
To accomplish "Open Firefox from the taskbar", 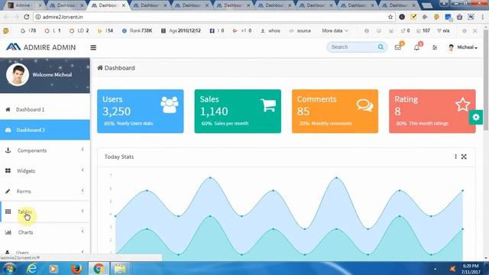I will click(76, 268).
